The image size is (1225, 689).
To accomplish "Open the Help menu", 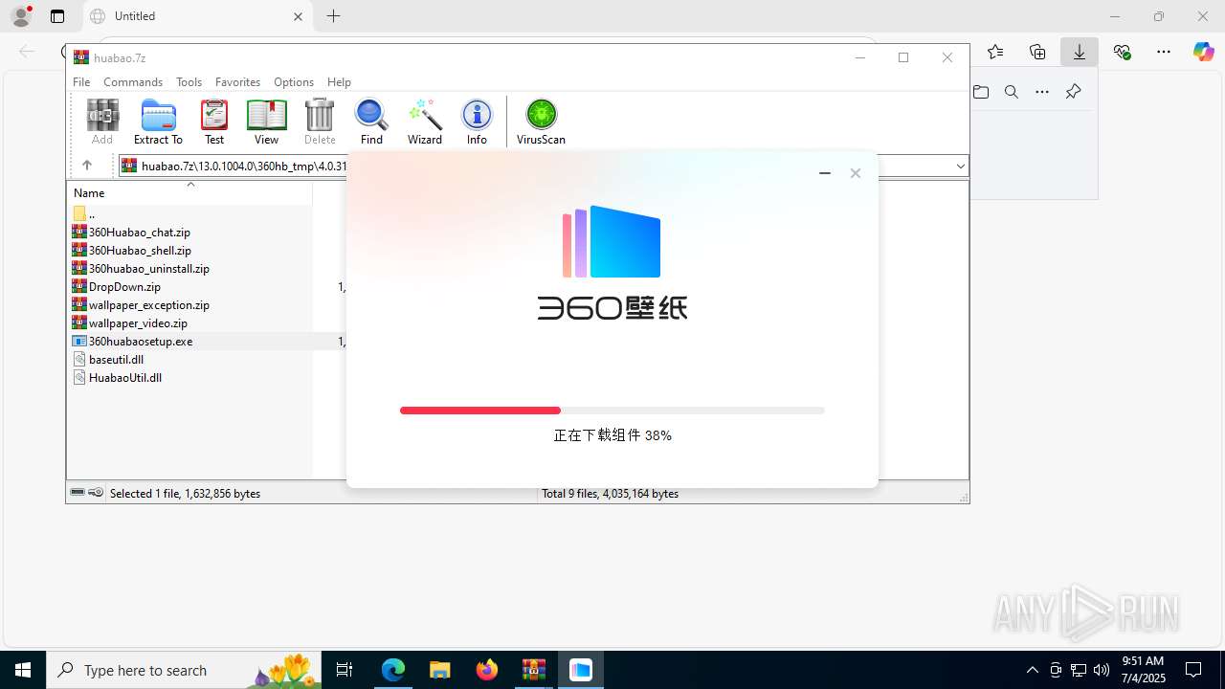I will click(339, 82).
